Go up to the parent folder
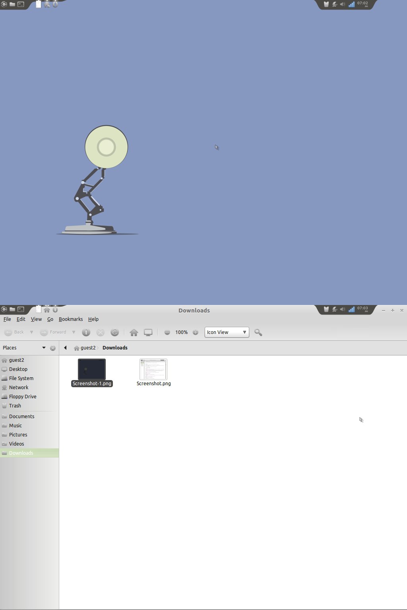The width and height of the screenshot is (407, 610). (86, 332)
